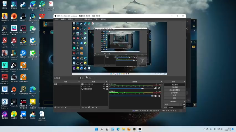Open Microsoft Edge desktop shortcut

[x=32, y=92]
